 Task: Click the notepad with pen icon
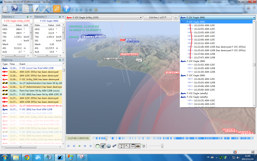[36, 8]
